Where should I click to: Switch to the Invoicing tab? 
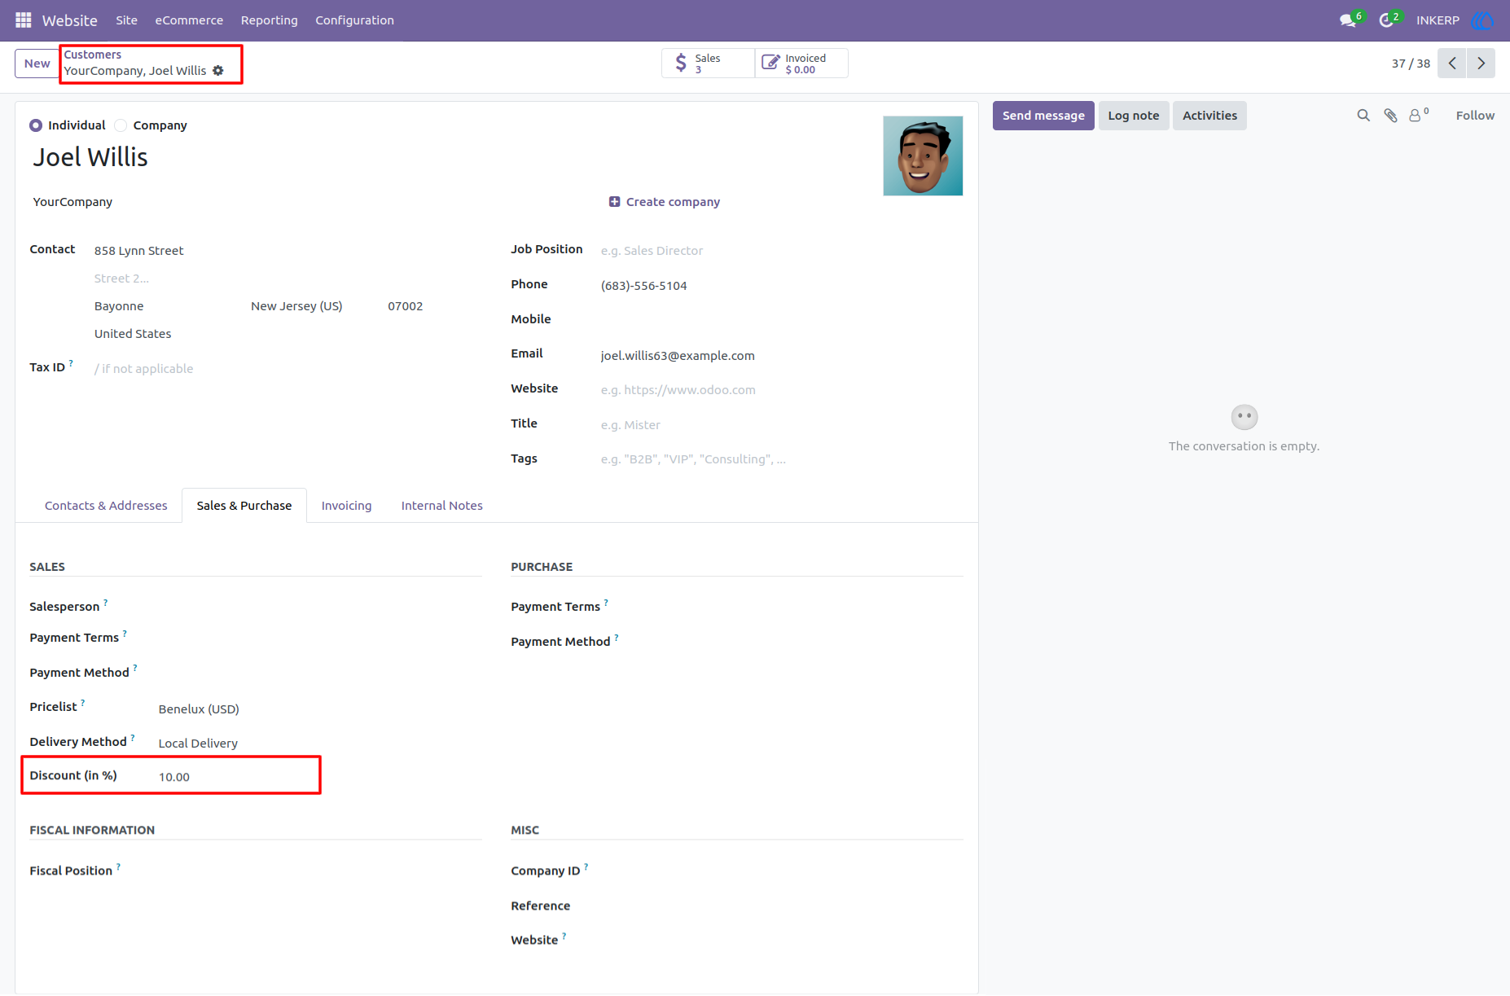346,506
